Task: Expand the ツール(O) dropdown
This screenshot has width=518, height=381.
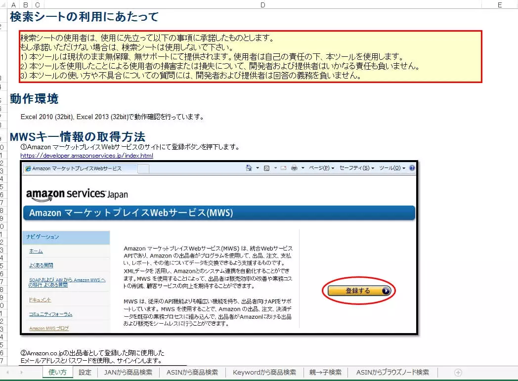Action: click(390, 168)
